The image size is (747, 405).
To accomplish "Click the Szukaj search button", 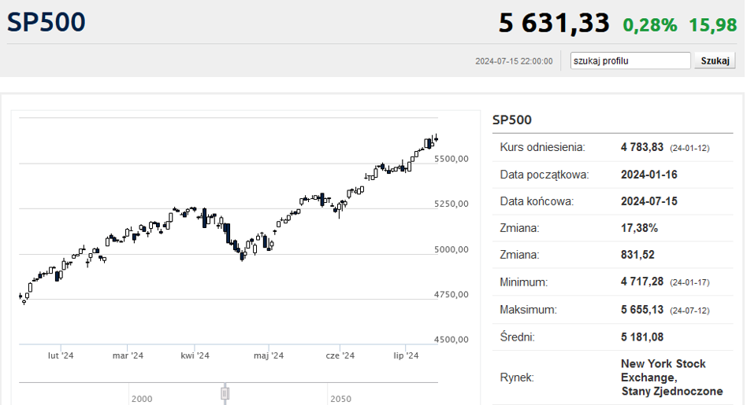I will pyautogui.click(x=715, y=61).
